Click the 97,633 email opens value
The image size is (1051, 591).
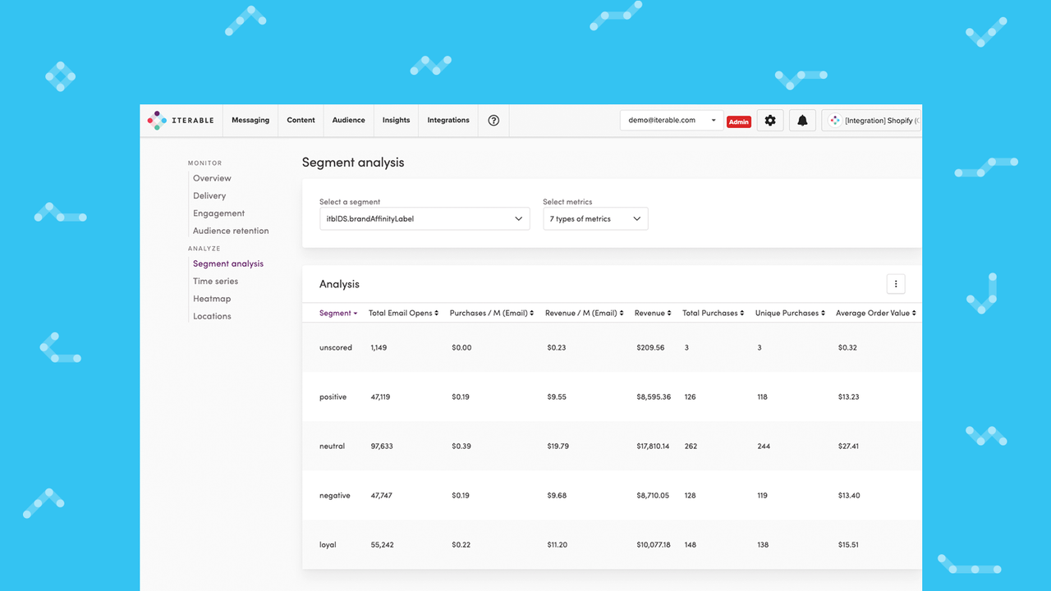pos(382,446)
